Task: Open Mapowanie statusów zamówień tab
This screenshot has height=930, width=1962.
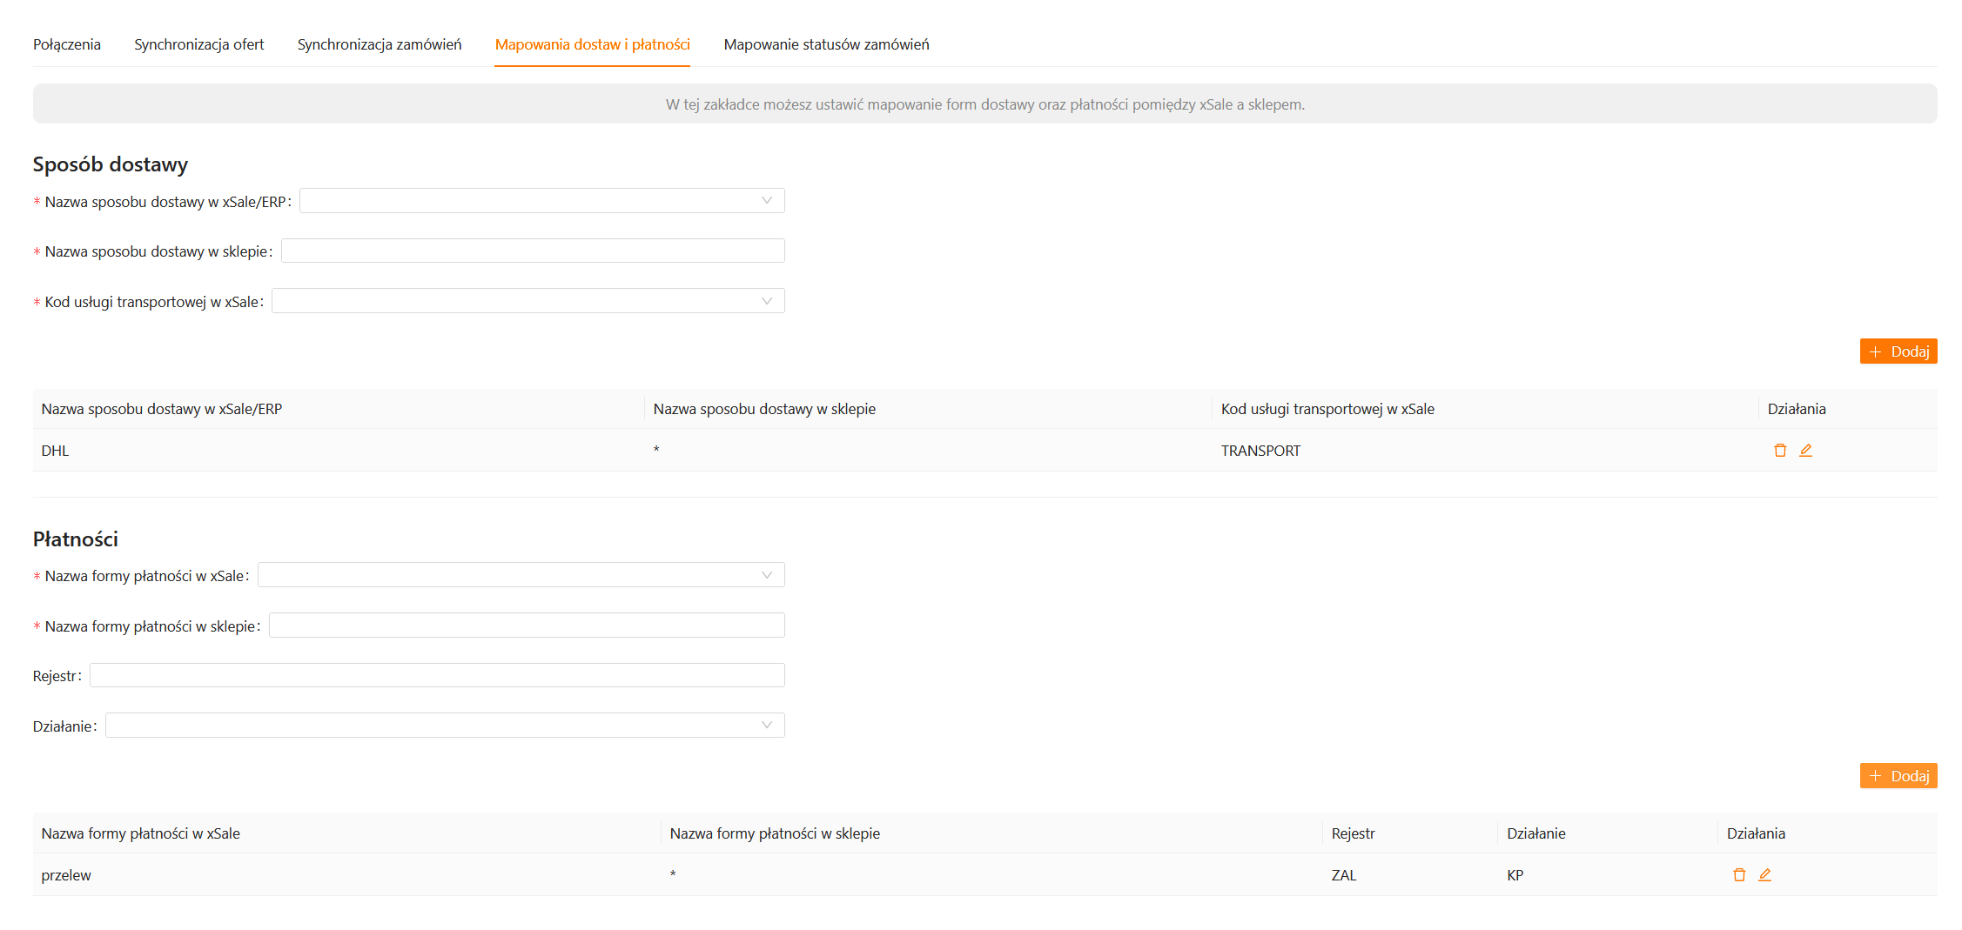Action: [x=826, y=44]
